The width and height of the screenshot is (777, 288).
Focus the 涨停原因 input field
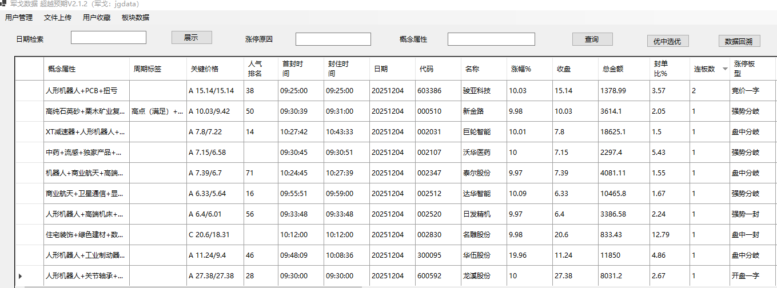point(333,39)
